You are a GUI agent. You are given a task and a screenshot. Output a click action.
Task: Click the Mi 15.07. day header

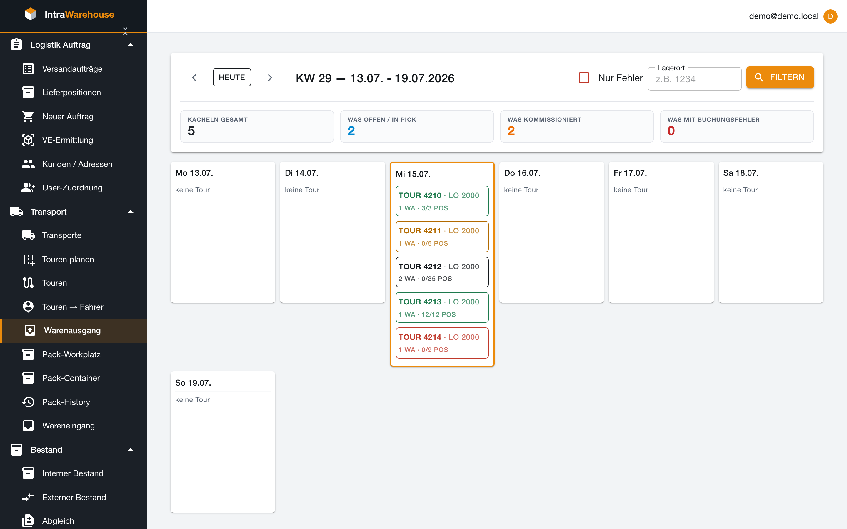point(413,174)
